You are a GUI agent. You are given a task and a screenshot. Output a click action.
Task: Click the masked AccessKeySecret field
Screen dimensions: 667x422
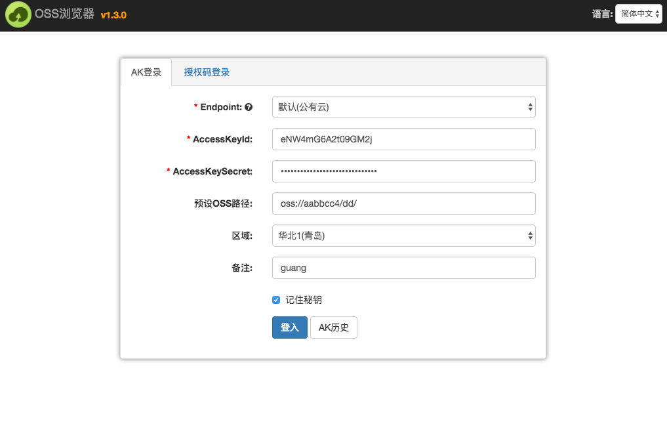(403, 171)
